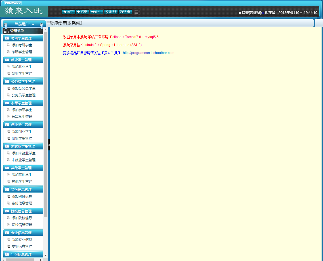Viewport: 323px width, 261px height.
Task: Collapse 参军学生管理 menu group
Action: click(23, 103)
